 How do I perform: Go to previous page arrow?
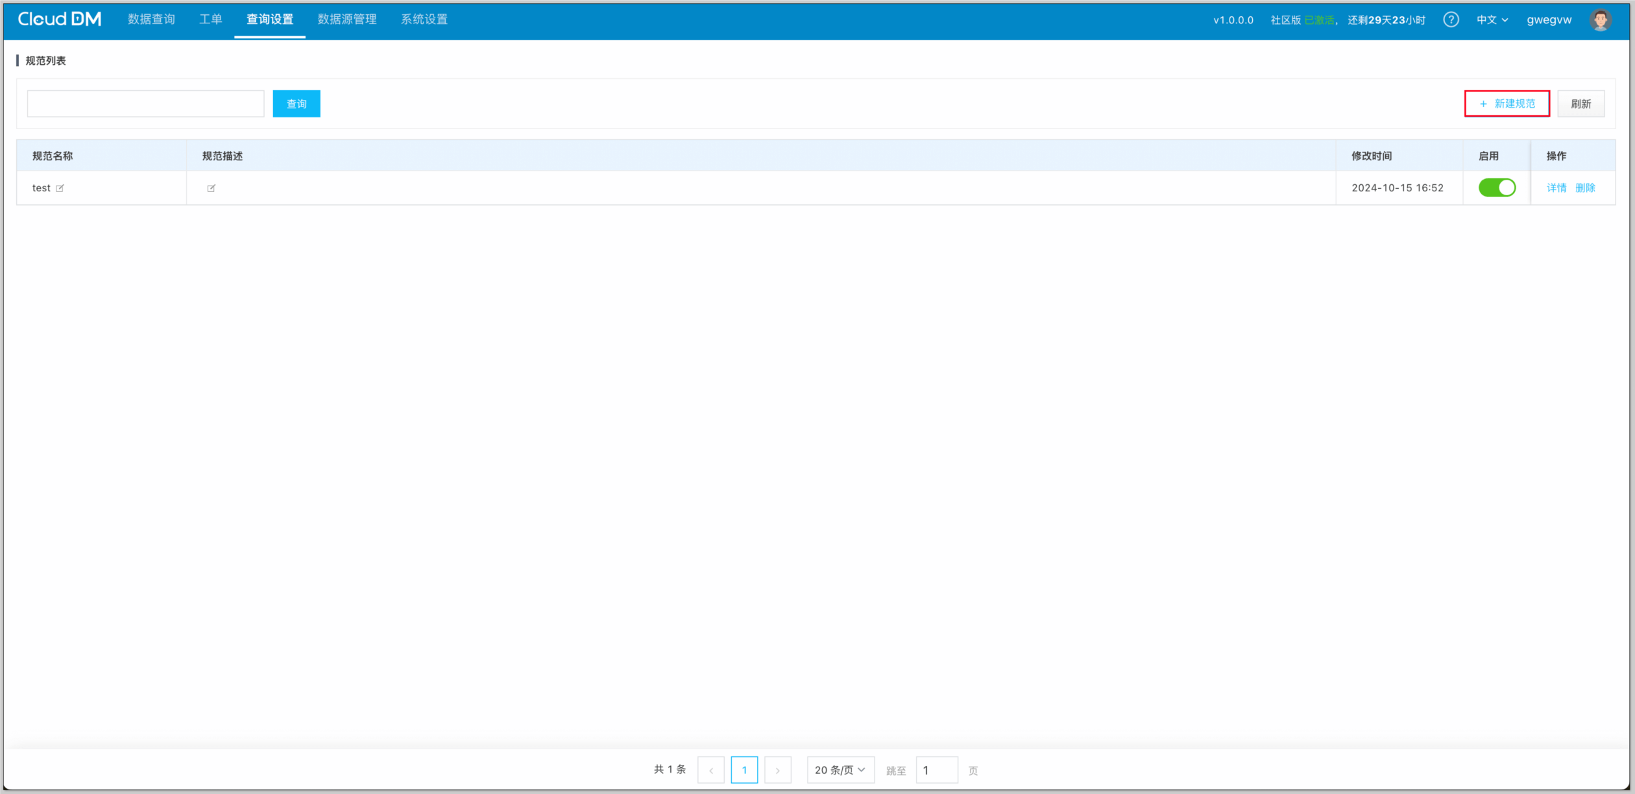(711, 770)
